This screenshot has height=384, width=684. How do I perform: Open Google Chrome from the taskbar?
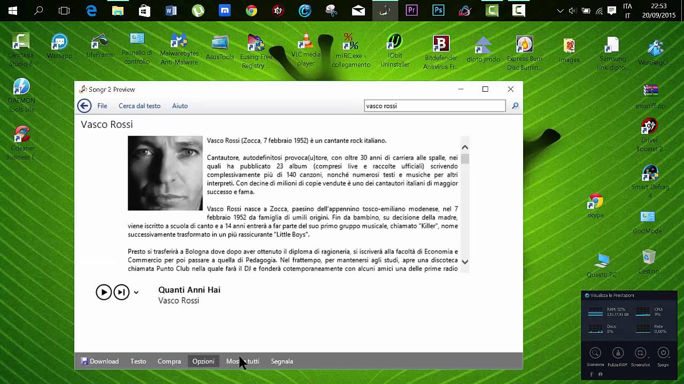tap(252, 11)
